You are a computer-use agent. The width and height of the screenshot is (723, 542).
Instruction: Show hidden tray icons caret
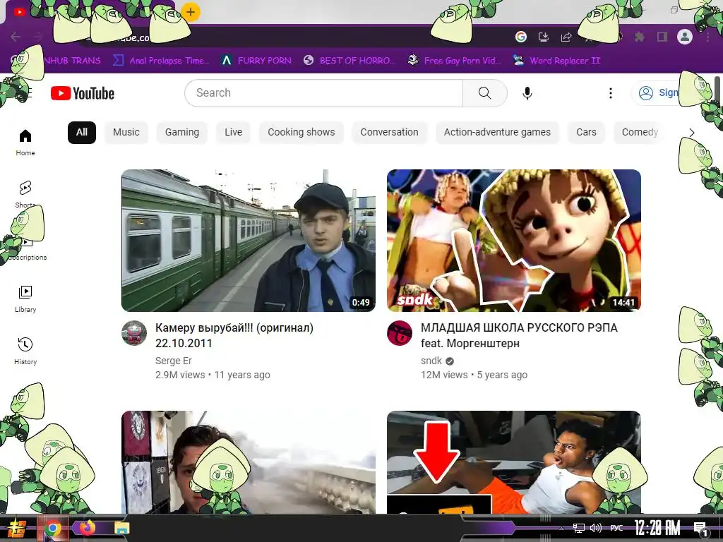561,528
